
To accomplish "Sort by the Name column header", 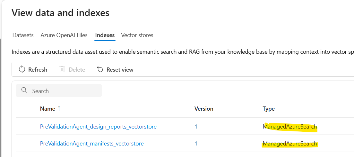I will [x=47, y=109].
